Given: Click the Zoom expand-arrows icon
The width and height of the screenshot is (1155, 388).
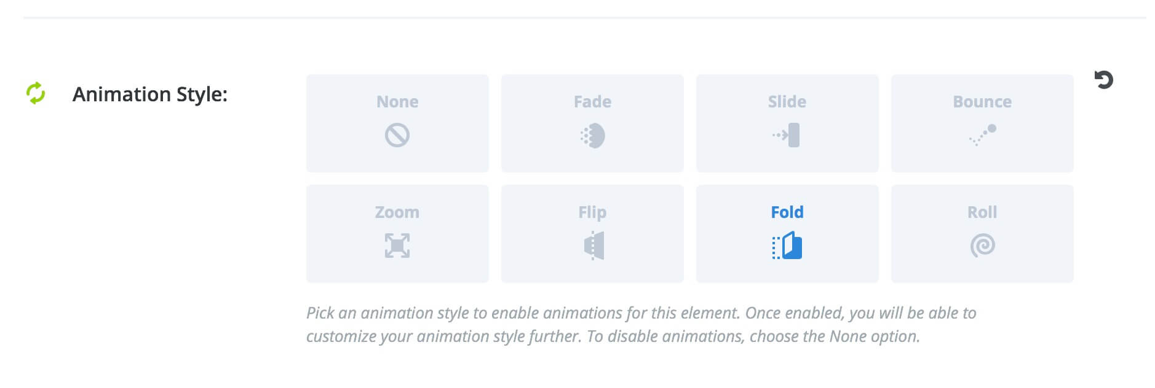Looking at the screenshot, I should click(x=397, y=246).
